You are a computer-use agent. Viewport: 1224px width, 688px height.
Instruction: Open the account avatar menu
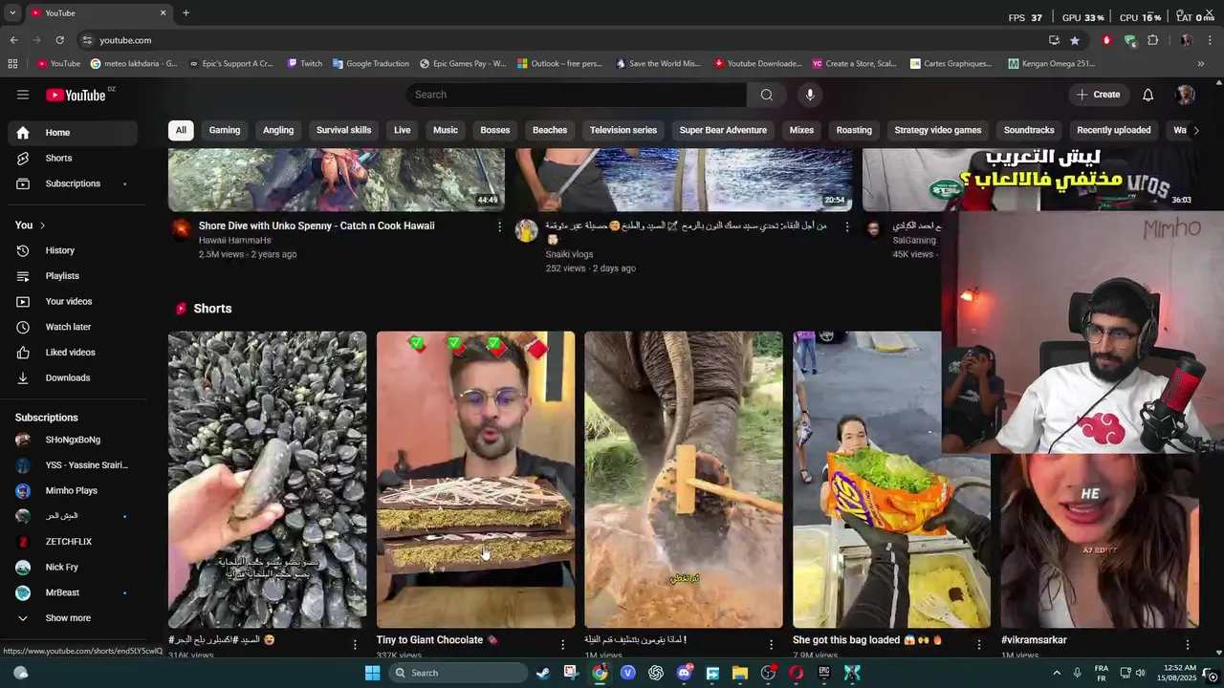coord(1186,95)
